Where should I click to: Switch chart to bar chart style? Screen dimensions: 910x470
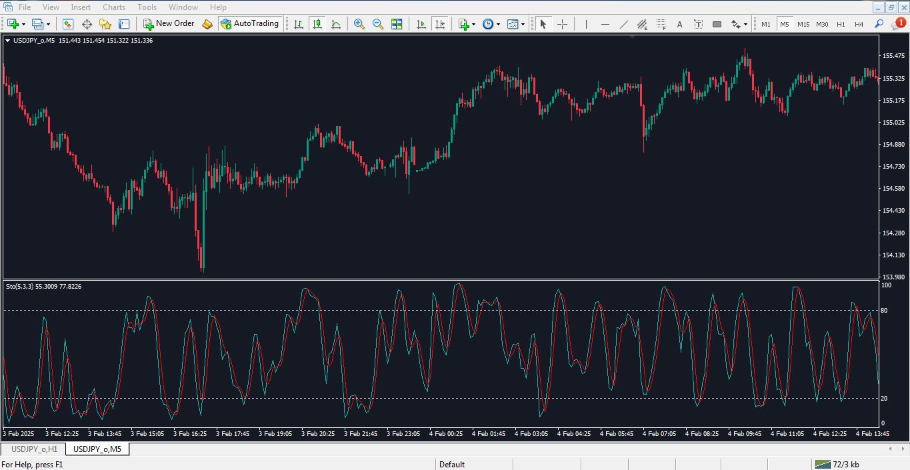pos(298,24)
